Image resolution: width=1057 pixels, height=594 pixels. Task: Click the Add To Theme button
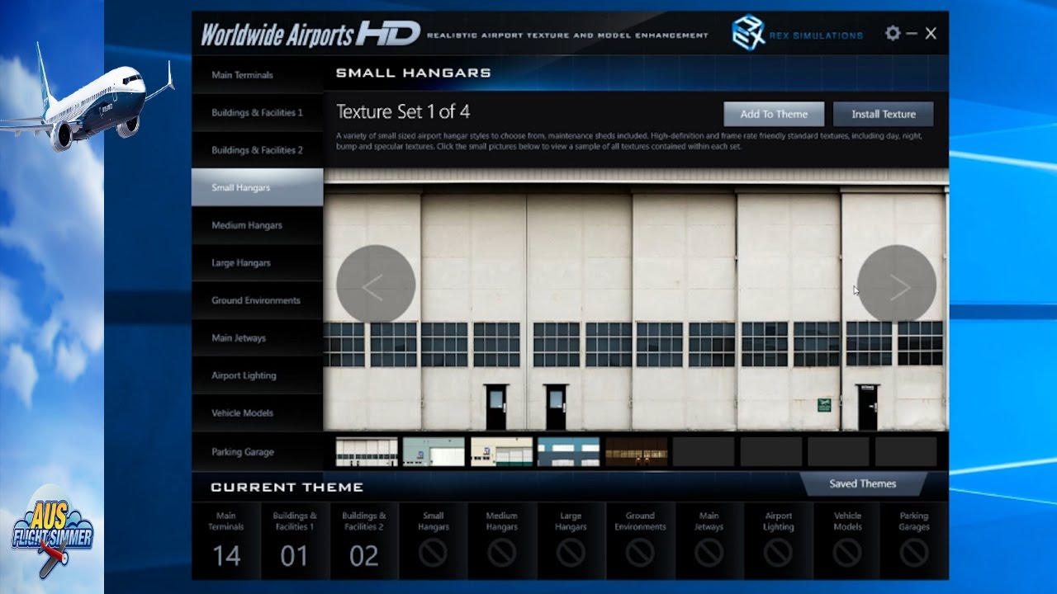[774, 114]
